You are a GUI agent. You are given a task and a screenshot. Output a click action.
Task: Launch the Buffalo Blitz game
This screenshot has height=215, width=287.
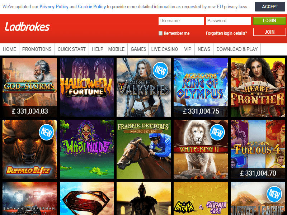tap(30, 149)
